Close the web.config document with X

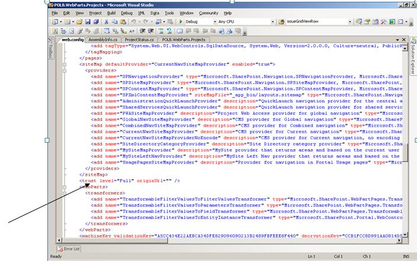[x=404, y=40]
